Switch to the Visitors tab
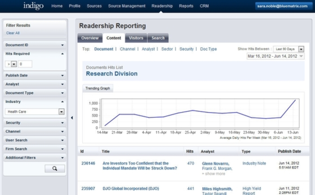 tap(136, 38)
